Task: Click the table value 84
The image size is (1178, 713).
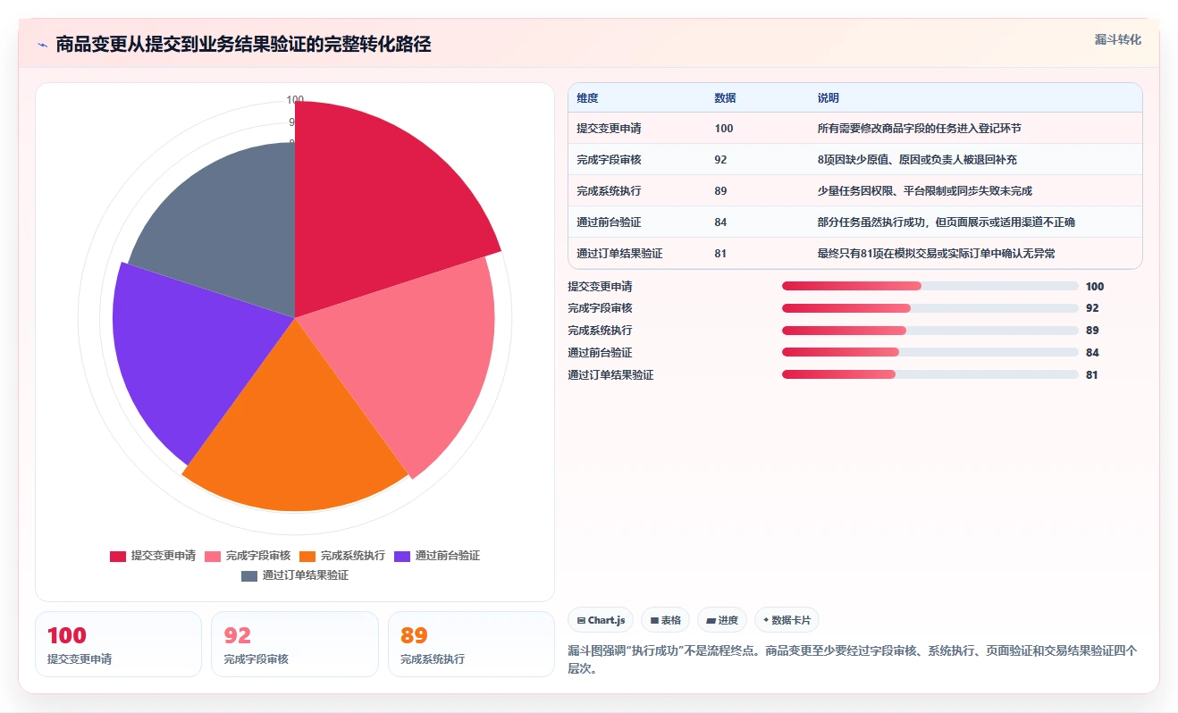Action: [720, 222]
